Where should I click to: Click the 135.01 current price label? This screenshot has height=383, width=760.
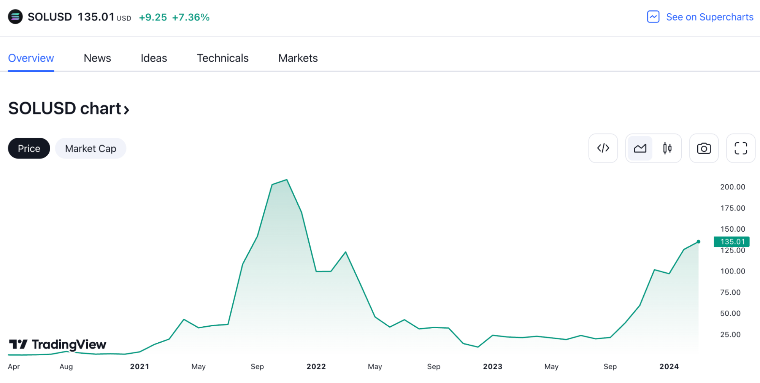tap(732, 242)
